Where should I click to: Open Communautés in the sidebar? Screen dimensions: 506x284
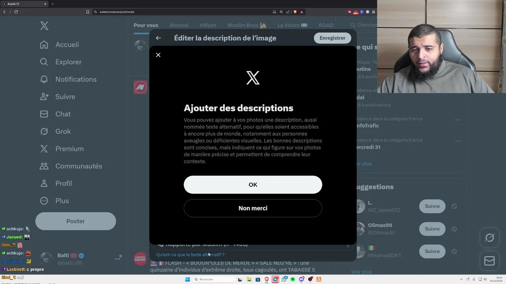71,166
